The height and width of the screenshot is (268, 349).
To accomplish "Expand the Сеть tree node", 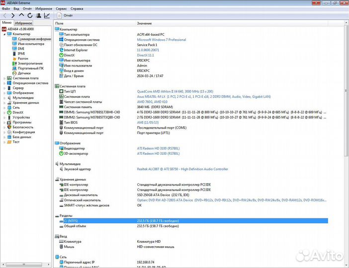I will point(4,108).
